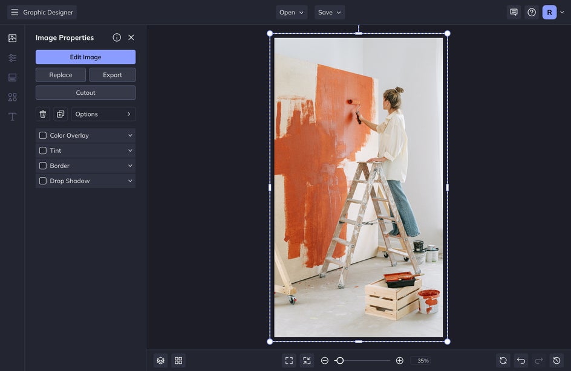Click the Edit Image button
571x371 pixels.
85,57
